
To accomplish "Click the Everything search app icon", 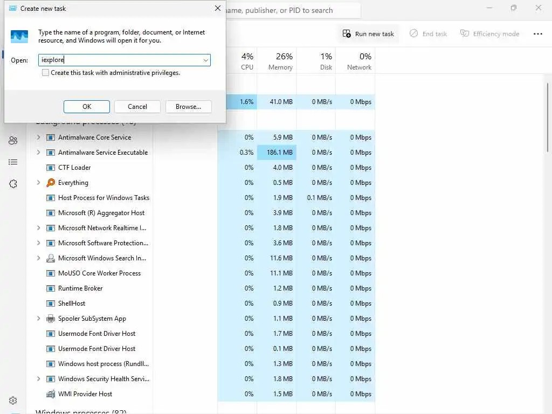I will point(51,182).
